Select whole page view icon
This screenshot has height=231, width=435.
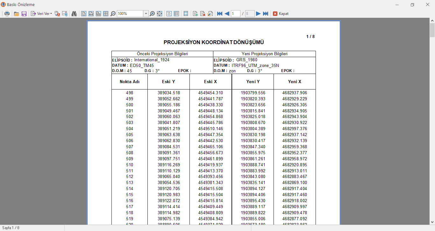pyautogui.click(x=84, y=14)
